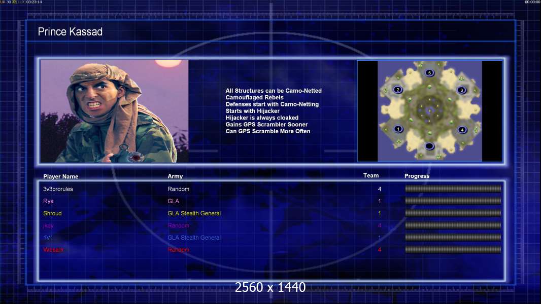541x304 pixels.
Task: Click the Progress column header
Action: [x=417, y=176]
